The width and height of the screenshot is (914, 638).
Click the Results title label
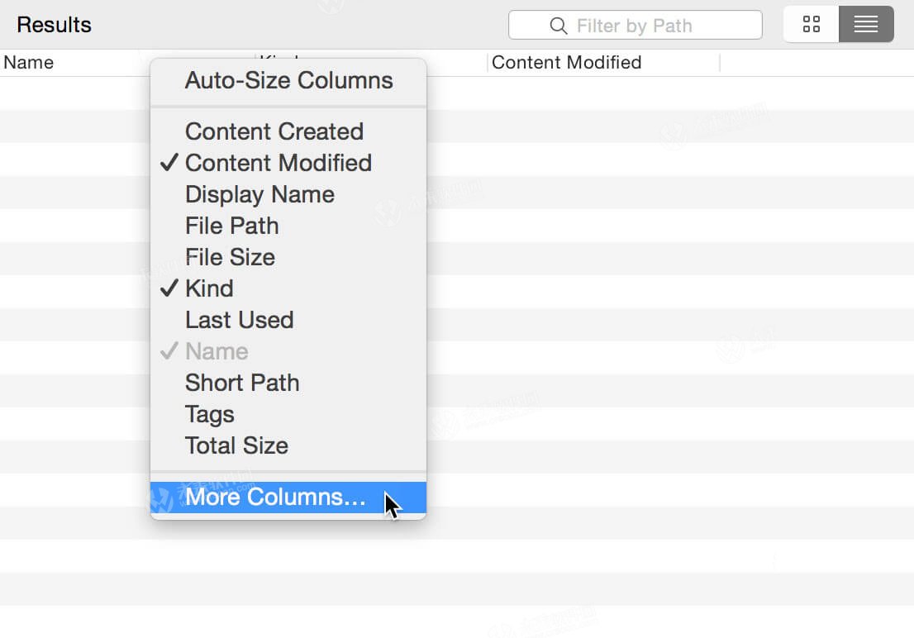[x=54, y=25]
